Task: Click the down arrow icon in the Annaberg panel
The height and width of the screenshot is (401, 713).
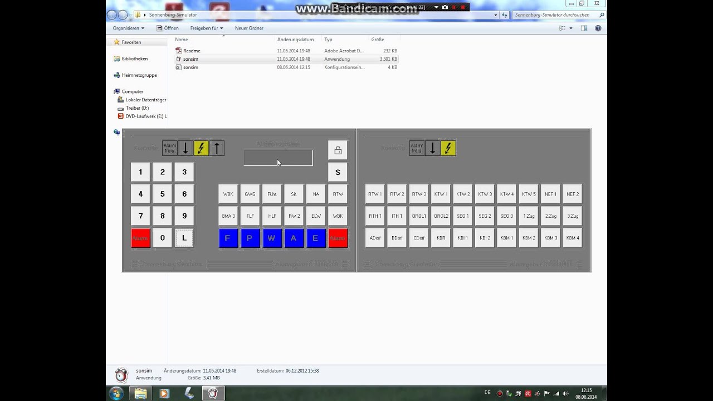Action: pos(433,148)
